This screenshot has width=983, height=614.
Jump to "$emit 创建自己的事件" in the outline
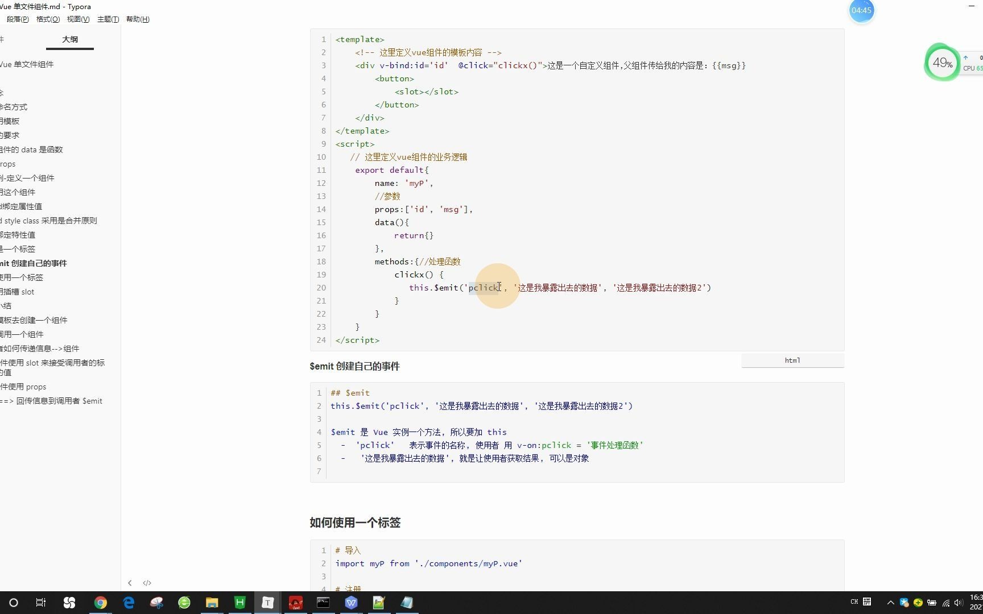34,263
